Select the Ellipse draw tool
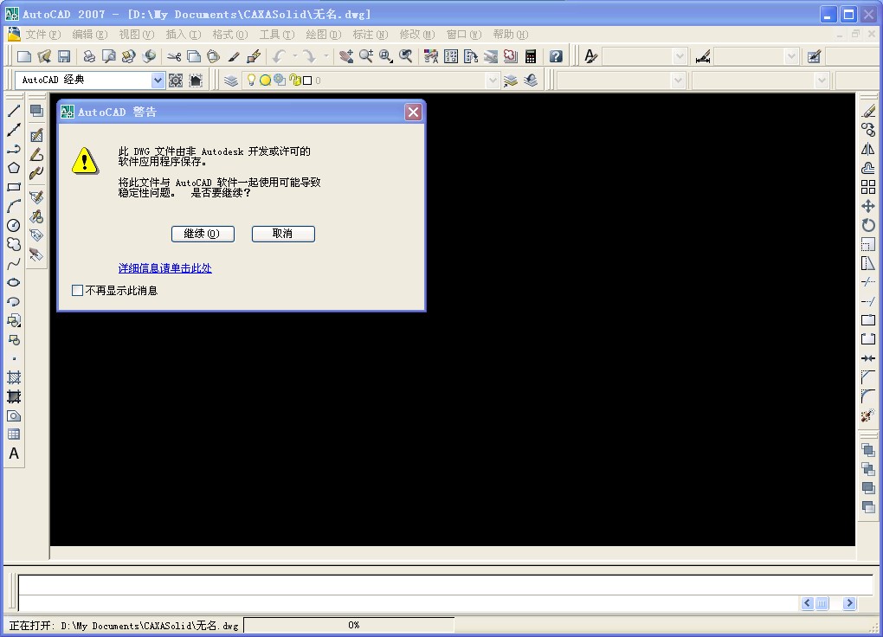This screenshot has width=883, height=637. tap(14, 282)
